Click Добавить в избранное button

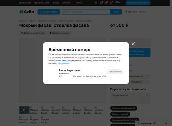click(x=33, y=33)
